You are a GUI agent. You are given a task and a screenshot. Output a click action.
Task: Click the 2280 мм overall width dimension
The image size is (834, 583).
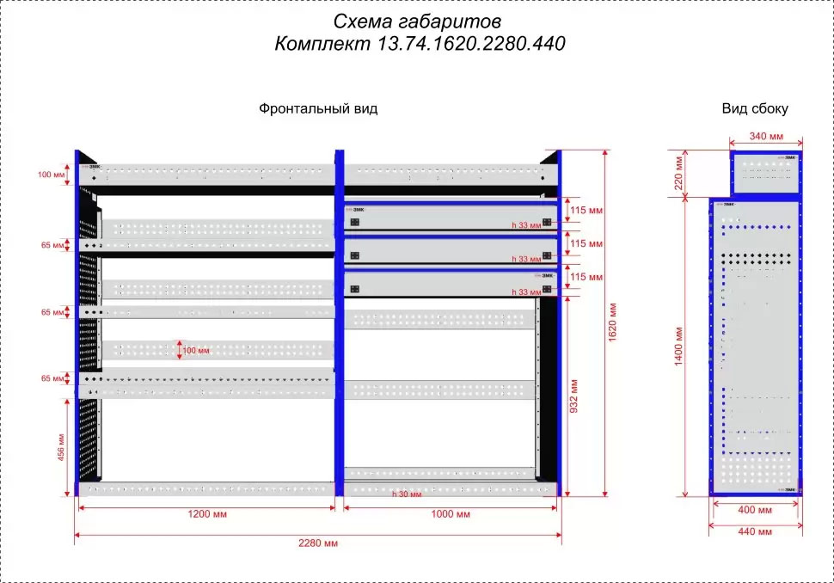[x=318, y=543]
